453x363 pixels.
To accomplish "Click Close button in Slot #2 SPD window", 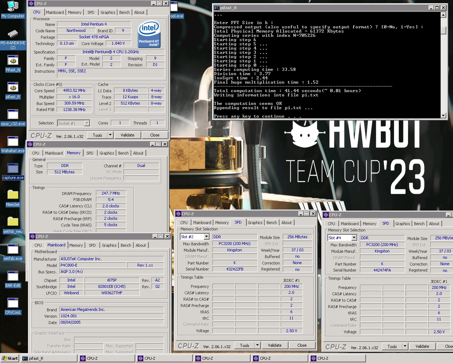I will tap(302, 345).
